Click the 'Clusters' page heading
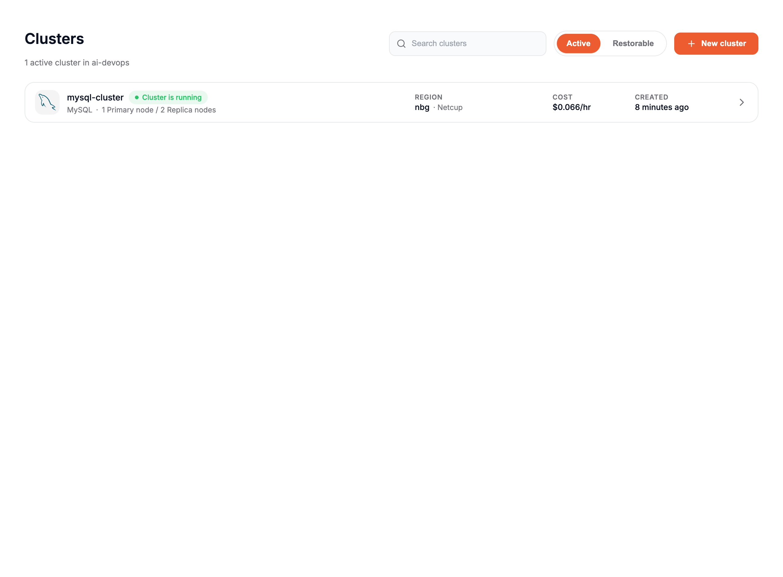Image resolution: width=783 pixels, height=577 pixels. tap(54, 39)
